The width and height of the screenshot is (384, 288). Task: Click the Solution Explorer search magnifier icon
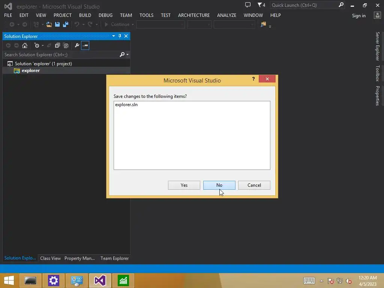click(122, 54)
